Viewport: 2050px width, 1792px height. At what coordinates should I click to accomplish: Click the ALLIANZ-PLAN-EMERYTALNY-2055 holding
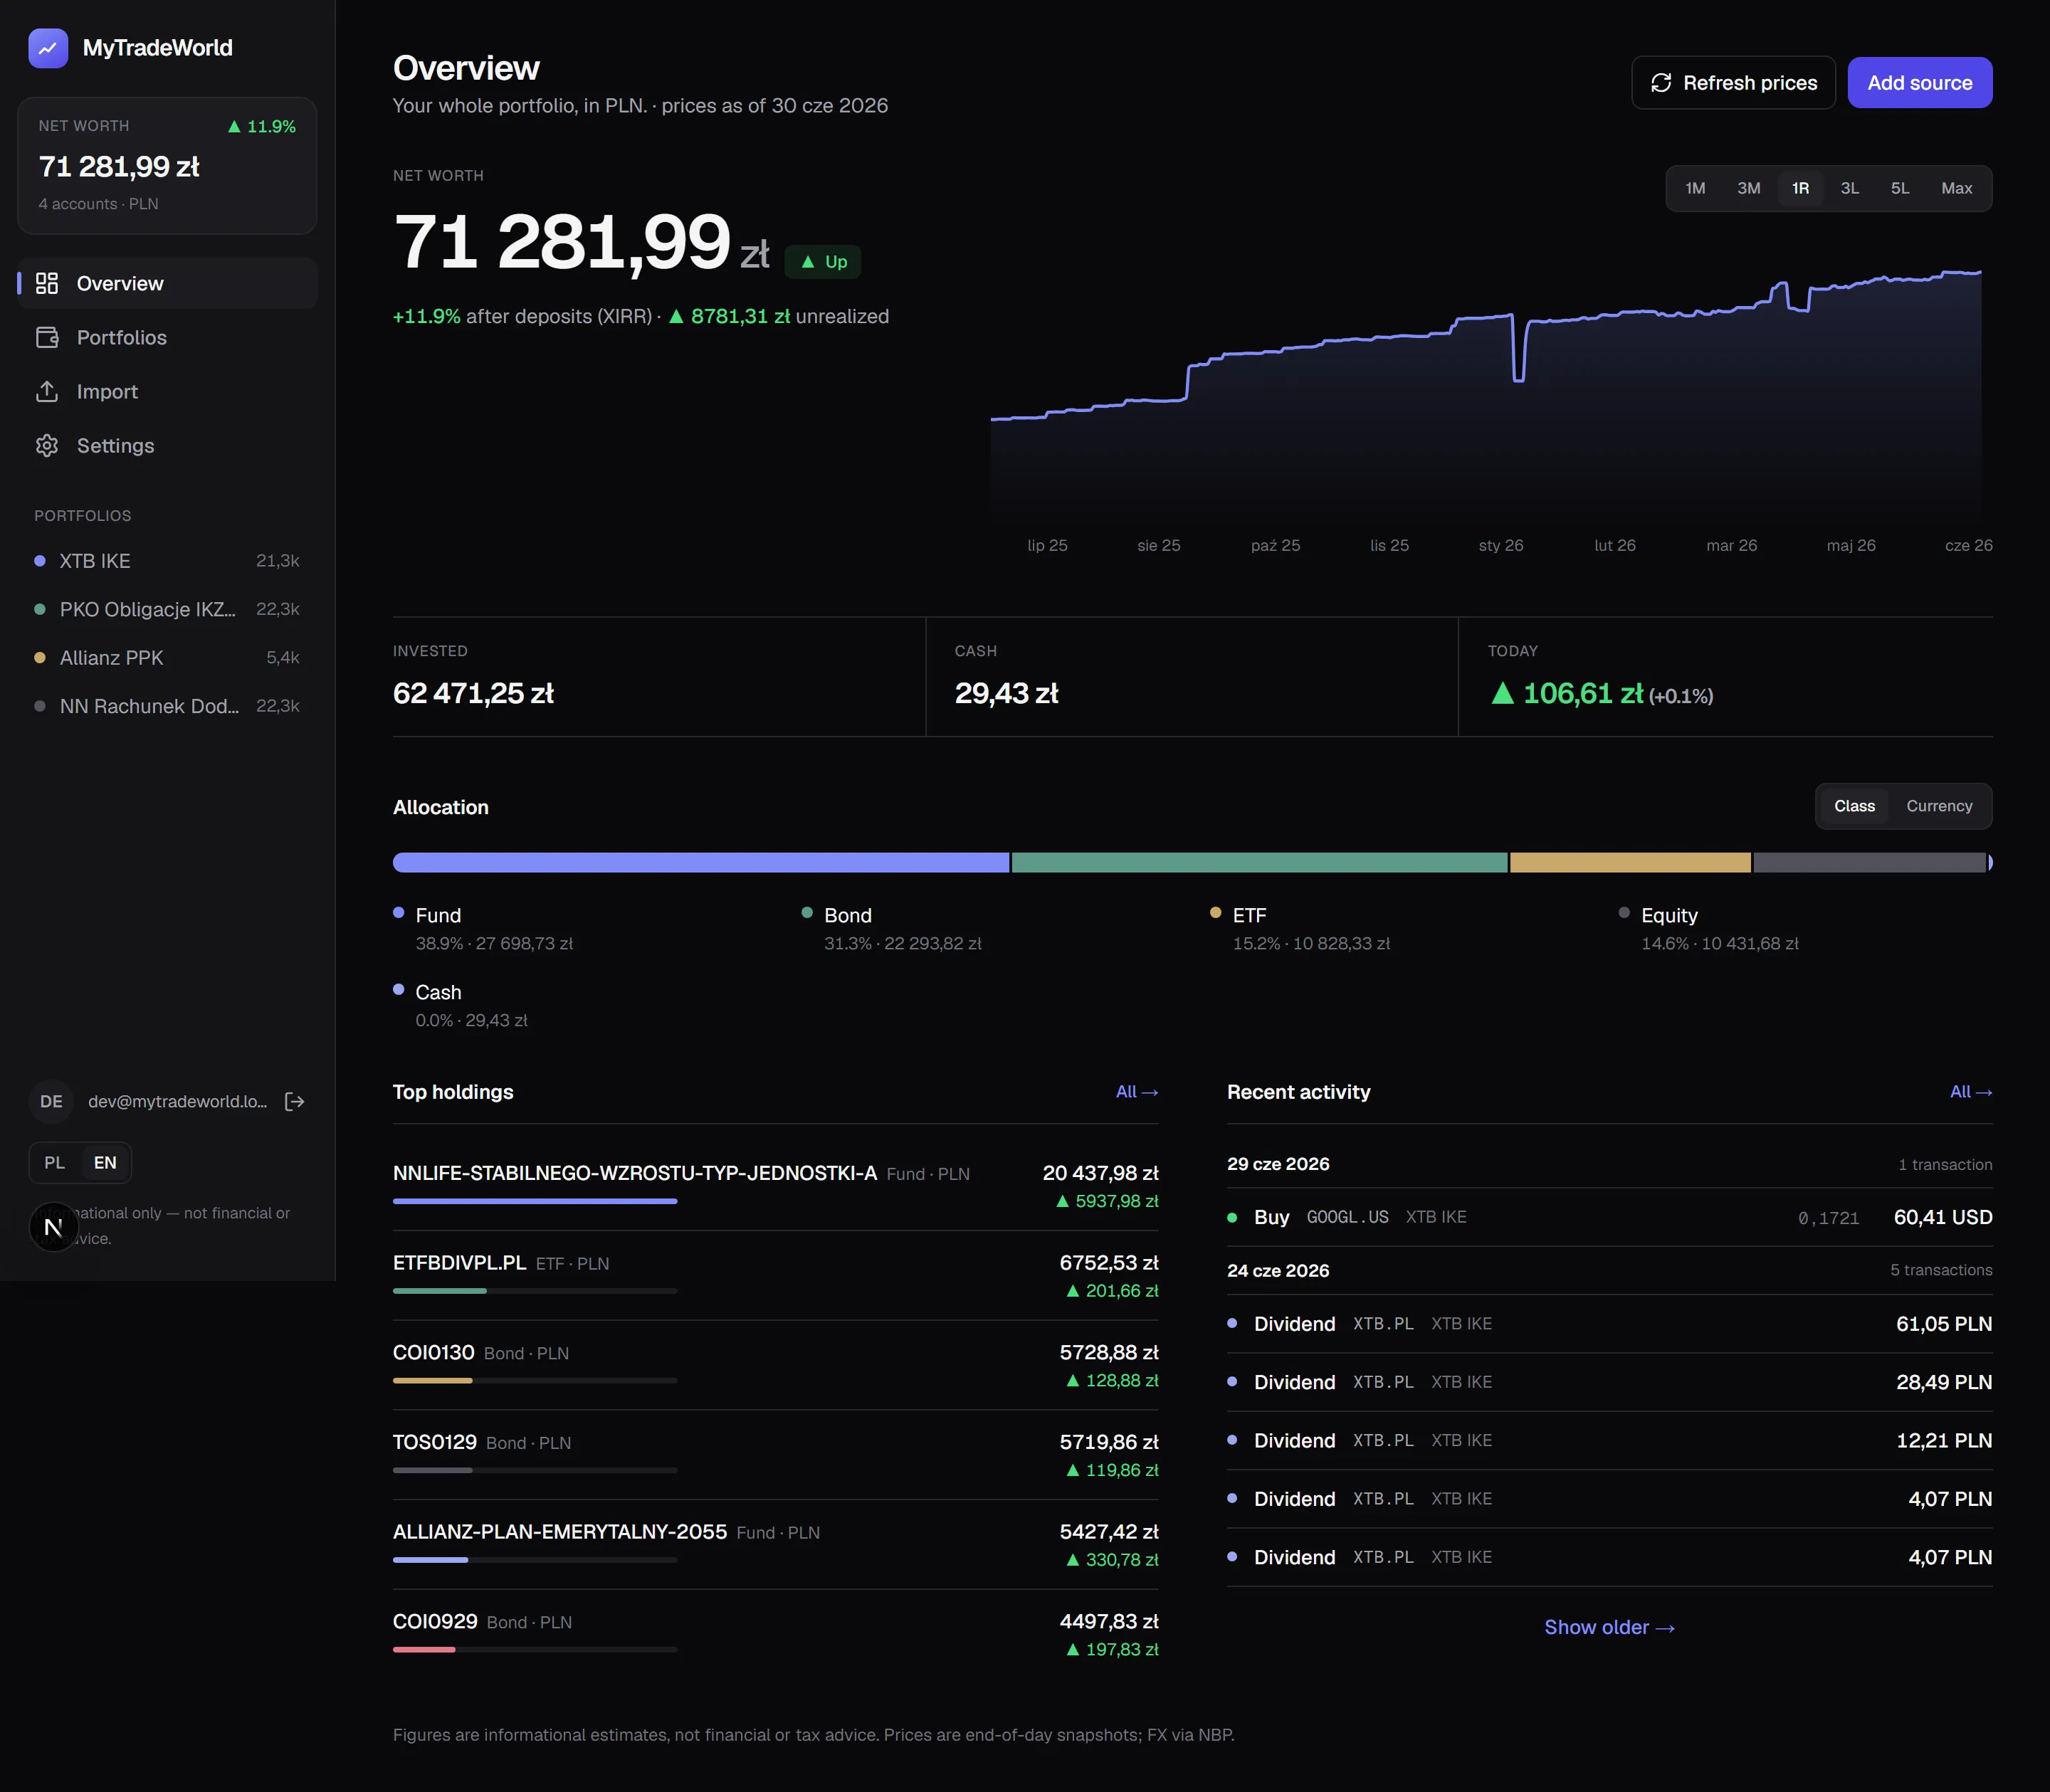coord(776,1544)
